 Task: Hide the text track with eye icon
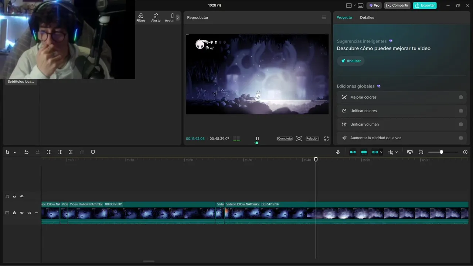click(22, 196)
